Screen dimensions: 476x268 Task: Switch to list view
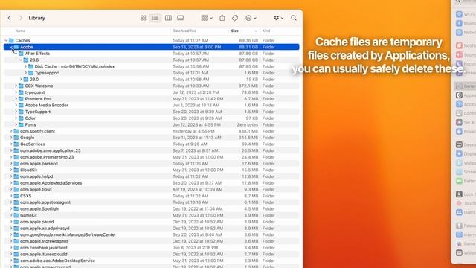155,18
